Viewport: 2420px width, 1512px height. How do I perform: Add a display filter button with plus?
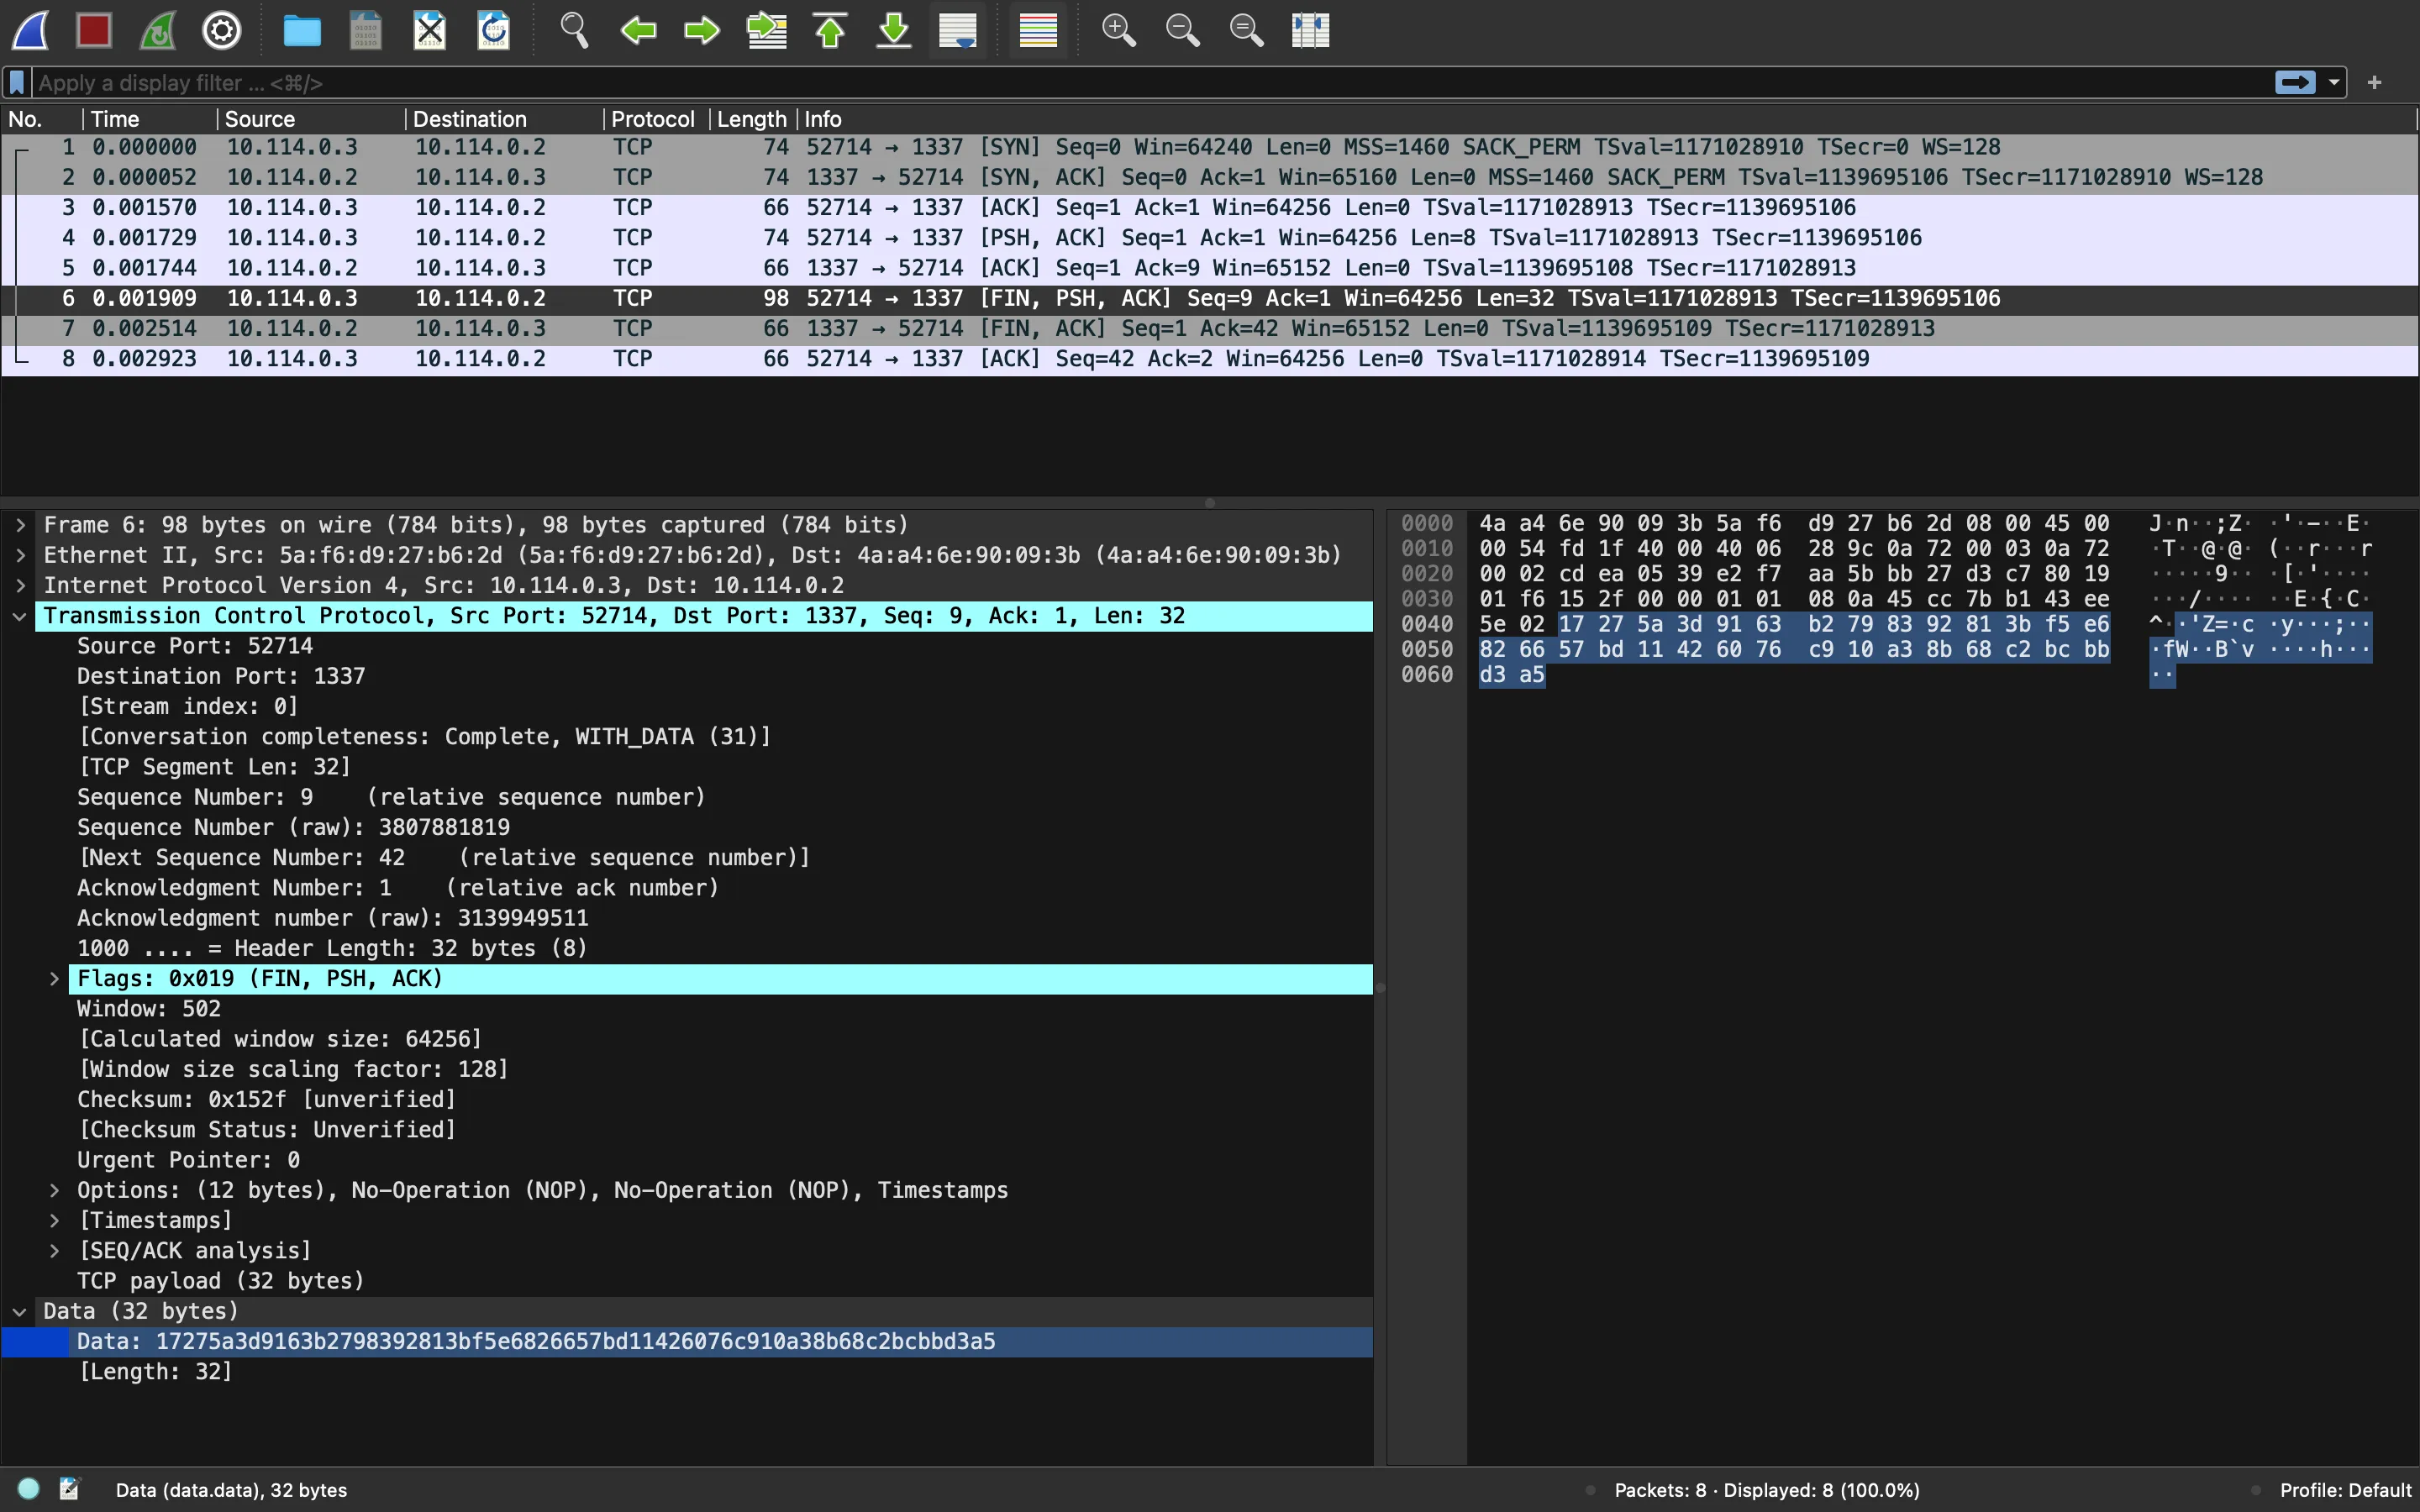(2375, 83)
